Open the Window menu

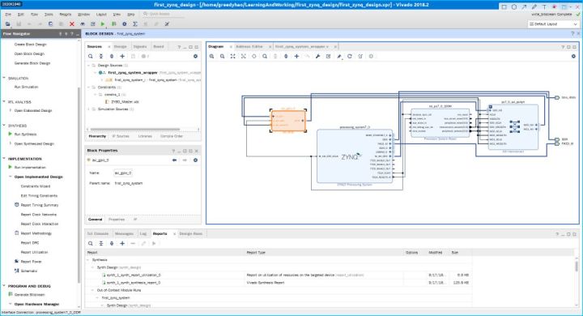point(83,14)
